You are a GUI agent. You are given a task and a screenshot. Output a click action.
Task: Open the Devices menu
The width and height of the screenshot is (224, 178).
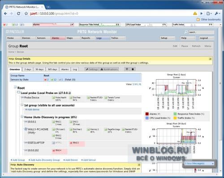[x=29, y=38]
